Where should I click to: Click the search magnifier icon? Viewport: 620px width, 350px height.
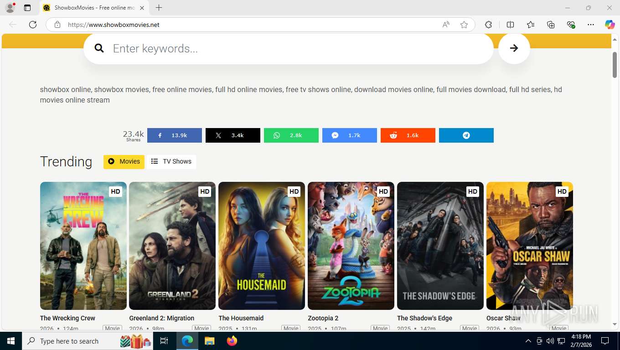click(x=99, y=48)
